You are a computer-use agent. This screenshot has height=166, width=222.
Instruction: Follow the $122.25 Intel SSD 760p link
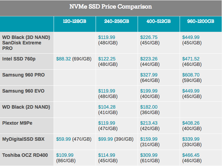pyautogui.click(x=107, y=59)
